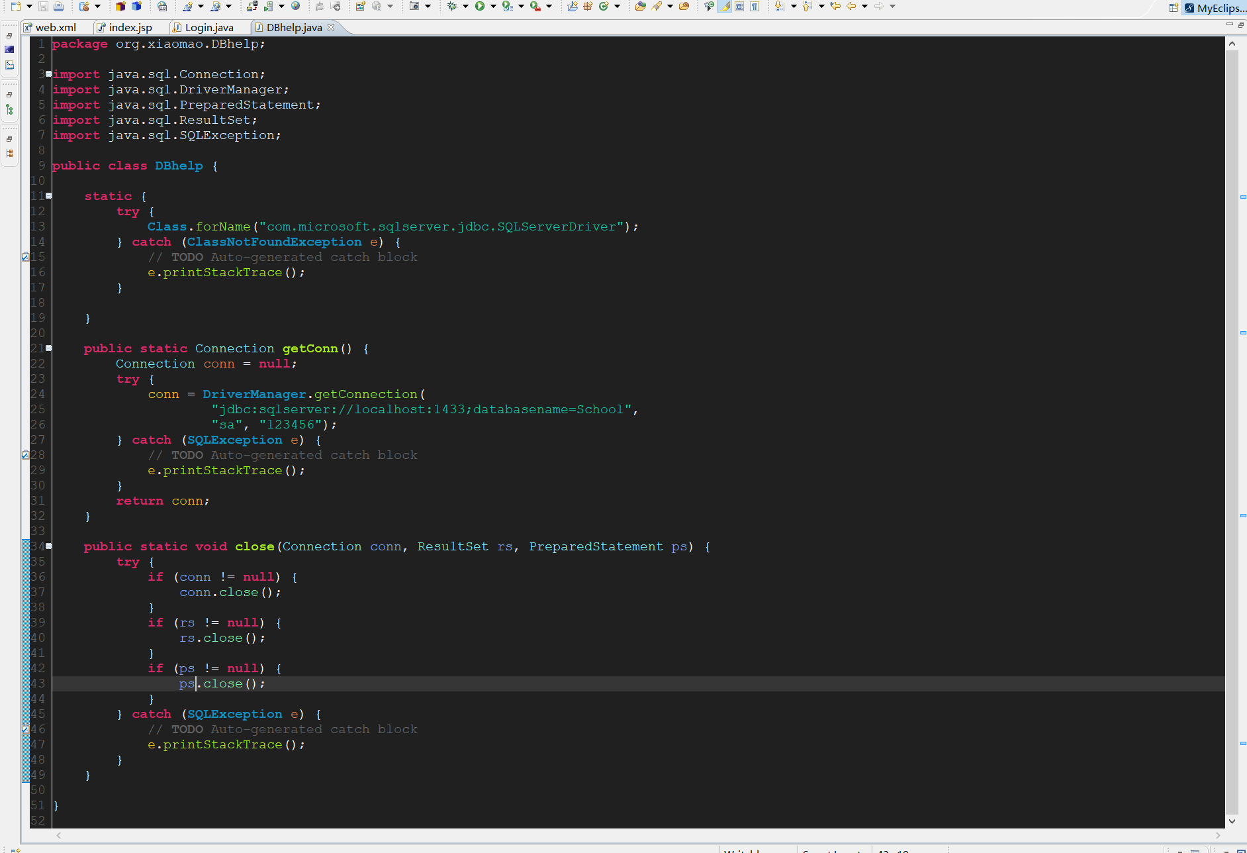Click the TODO task marker at line 46
The height and width of the screenshot is (853, 1247).
click(25, 729)
